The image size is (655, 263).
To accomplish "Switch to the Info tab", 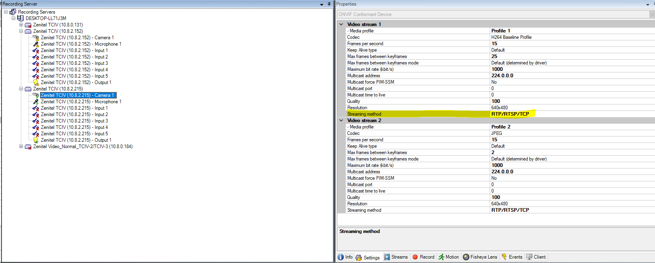I will [345, 257].
